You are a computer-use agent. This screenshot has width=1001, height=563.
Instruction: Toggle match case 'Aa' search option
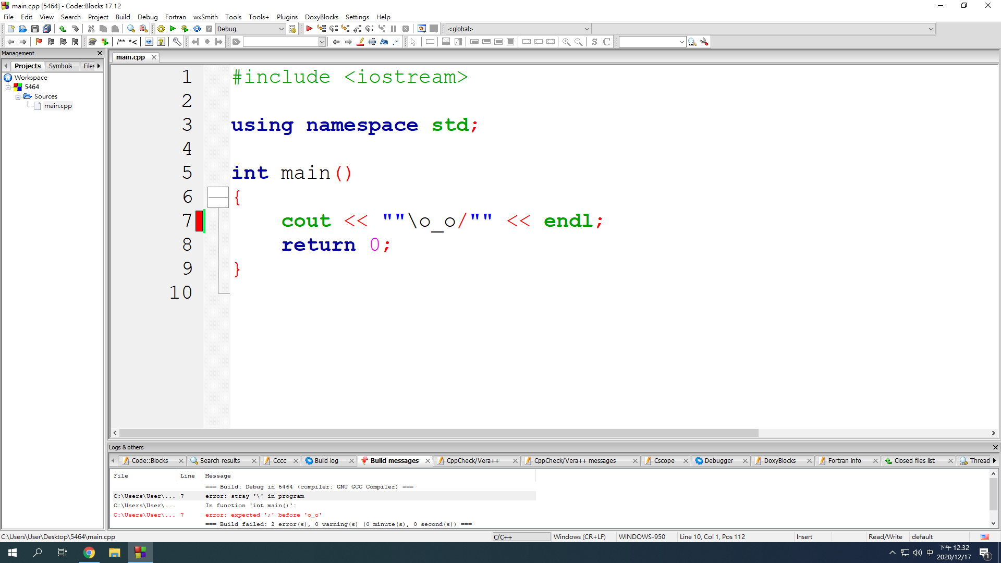coord(384,42)
